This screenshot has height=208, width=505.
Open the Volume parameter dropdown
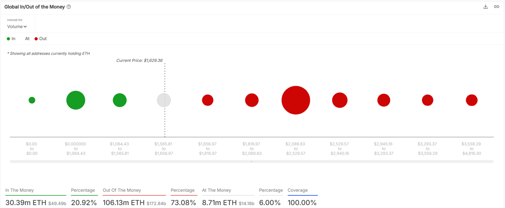pos(17,27)
